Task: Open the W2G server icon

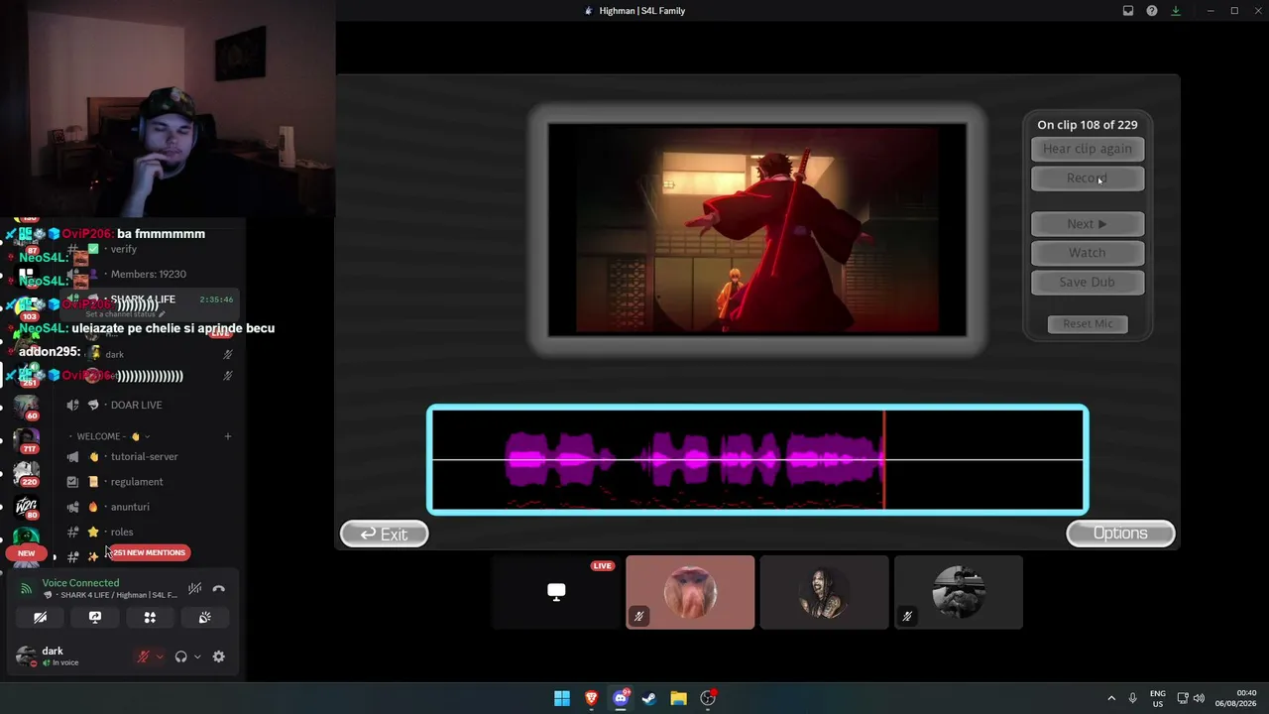Action: point(26,507)
